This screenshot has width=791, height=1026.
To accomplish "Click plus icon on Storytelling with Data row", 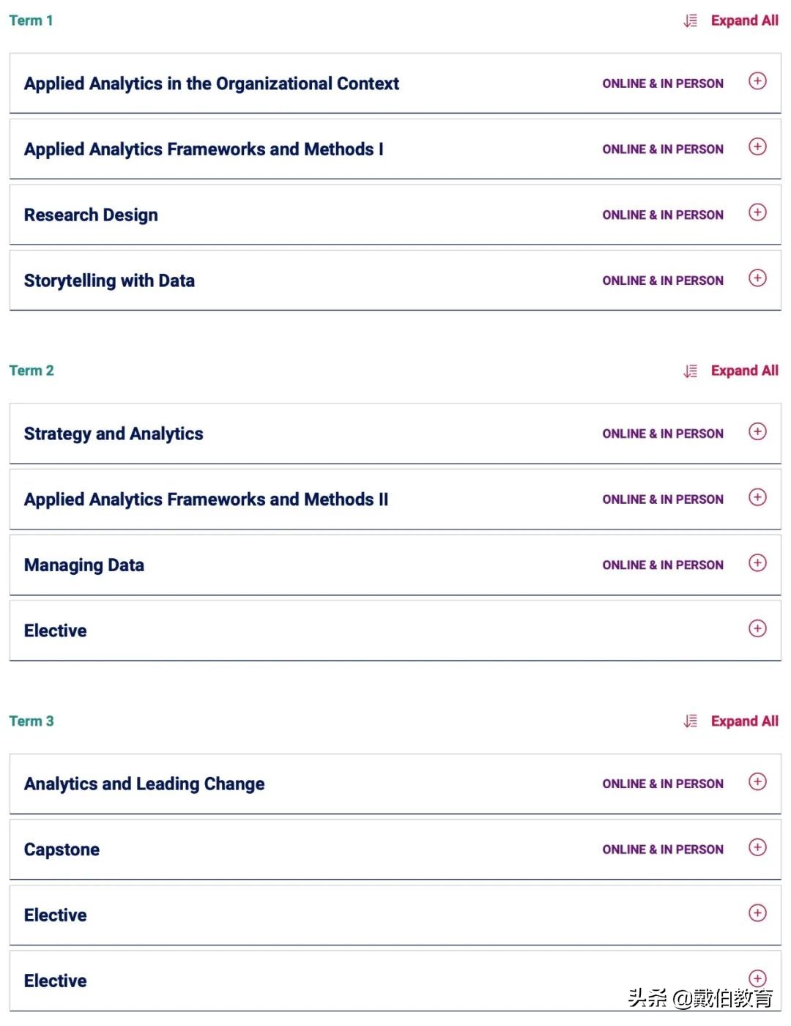I will tap(757, 278).
